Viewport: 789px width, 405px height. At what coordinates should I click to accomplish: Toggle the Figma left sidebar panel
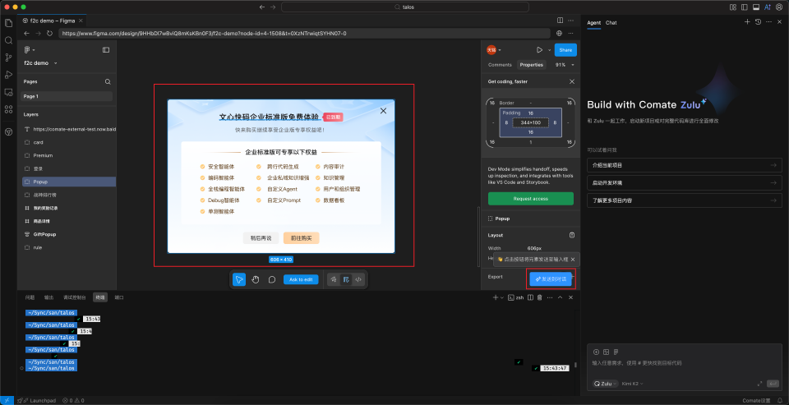coord(106,50)
